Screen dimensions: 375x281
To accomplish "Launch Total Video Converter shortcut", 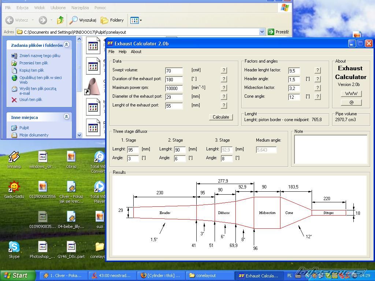I will [98, 162].
